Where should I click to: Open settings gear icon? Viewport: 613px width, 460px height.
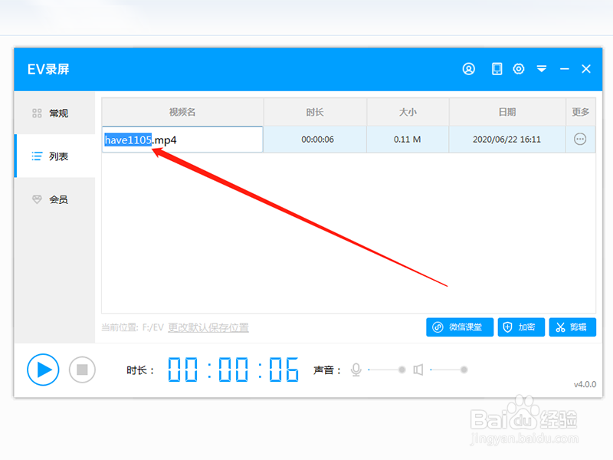coord(519,69)
